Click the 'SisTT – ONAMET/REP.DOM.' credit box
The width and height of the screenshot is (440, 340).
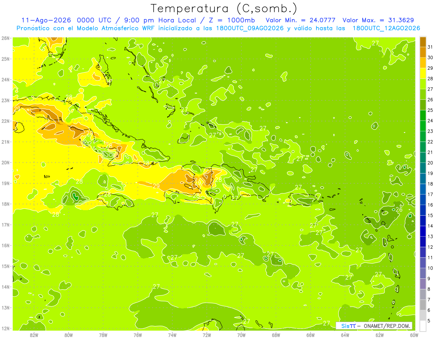coord(374,326)
